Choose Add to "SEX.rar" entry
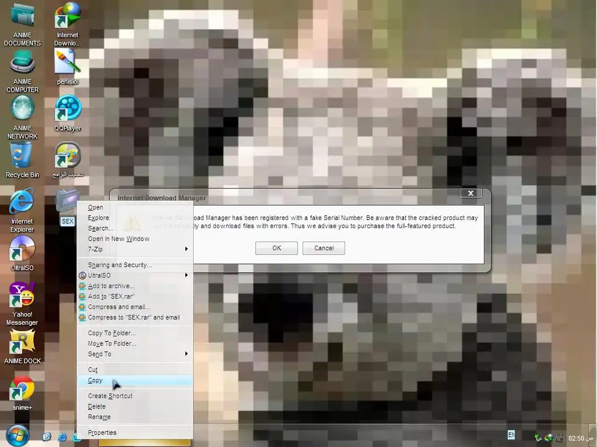The height and width of the screenshot is (447, 597). tap(135, 296)
